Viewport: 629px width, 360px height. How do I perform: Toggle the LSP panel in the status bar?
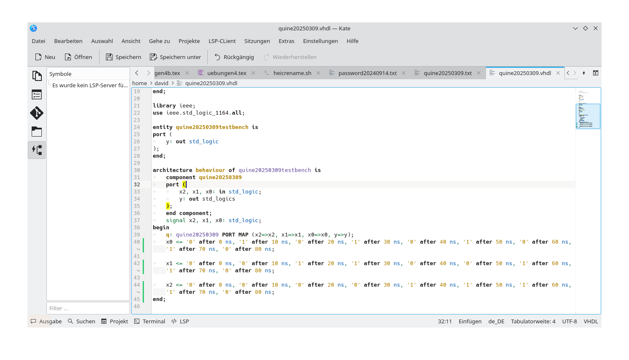click(x=180, y=321)
